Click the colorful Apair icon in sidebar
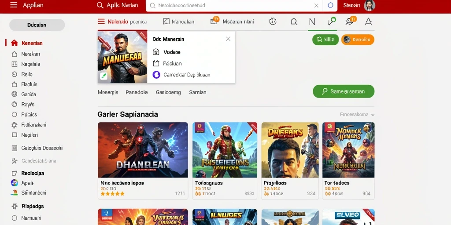 pos(14,183)
